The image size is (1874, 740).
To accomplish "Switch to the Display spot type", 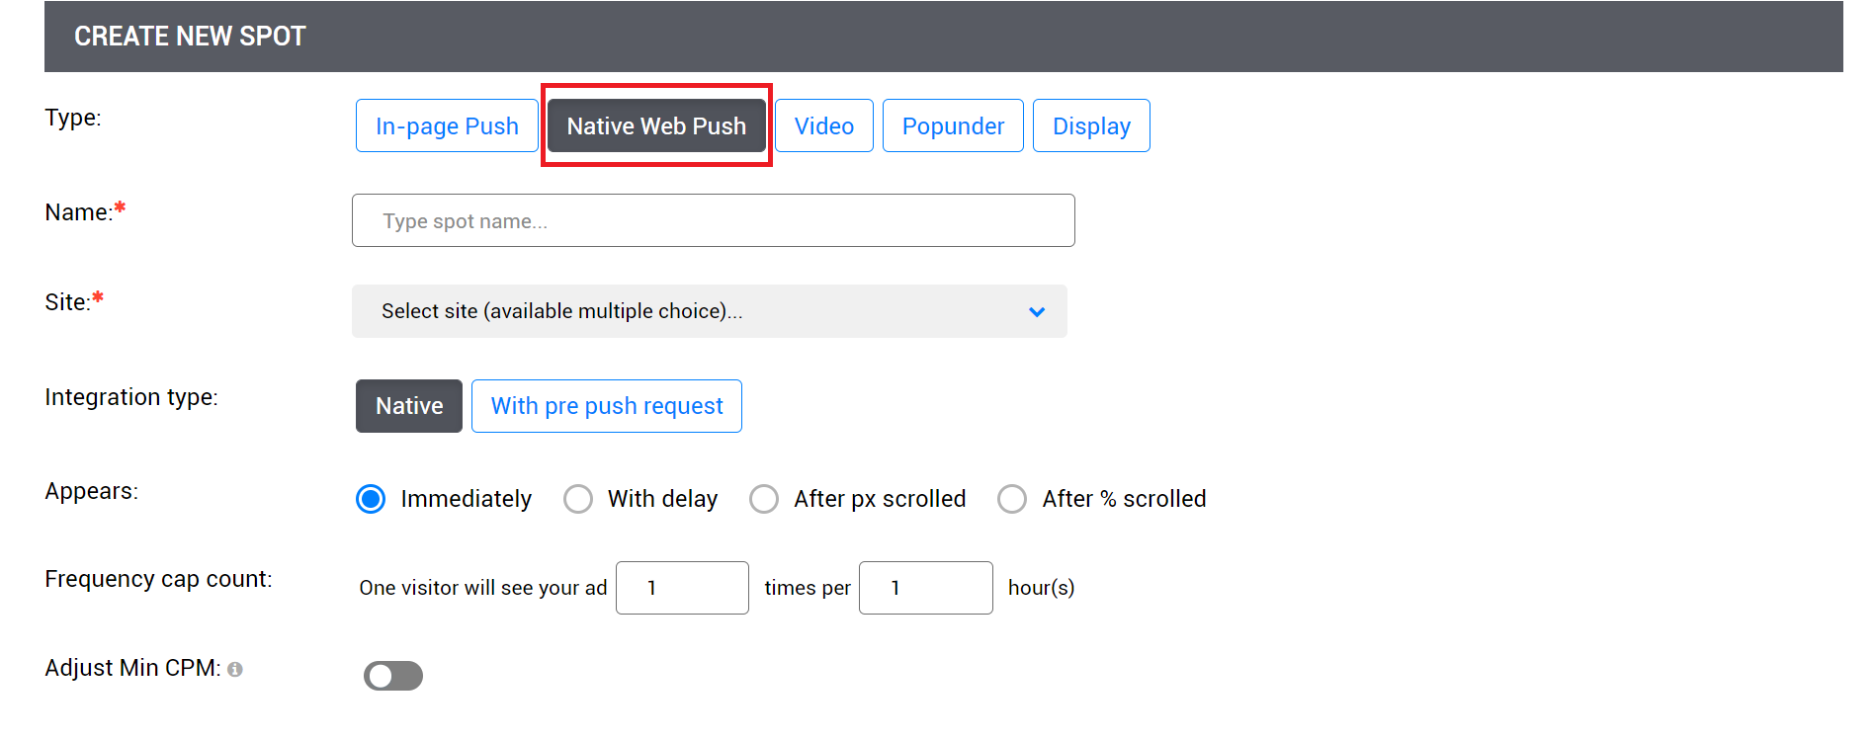I will (1090, 126).
